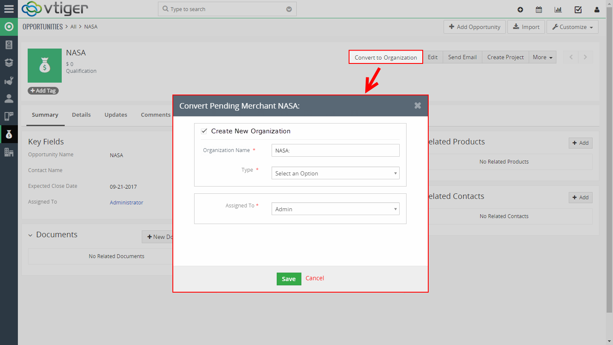The width and height of the screenshot is (613, 345).
Task: Collapse the Documents section
Action: point(31,235)
